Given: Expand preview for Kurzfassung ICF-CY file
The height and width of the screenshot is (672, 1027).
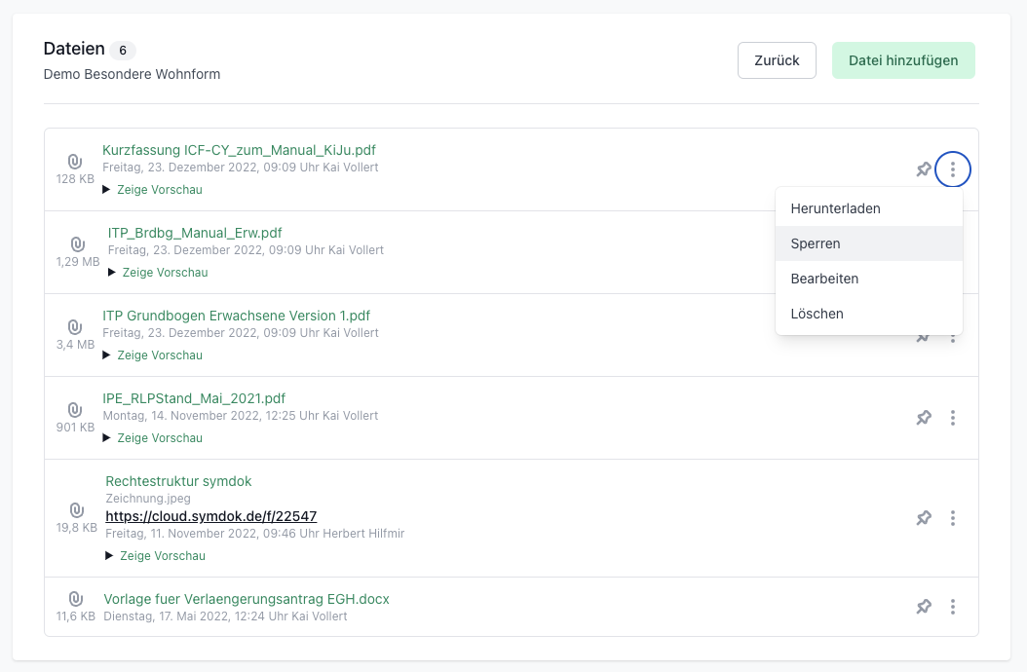Looking at the screenshot, I should pos(153,189).
